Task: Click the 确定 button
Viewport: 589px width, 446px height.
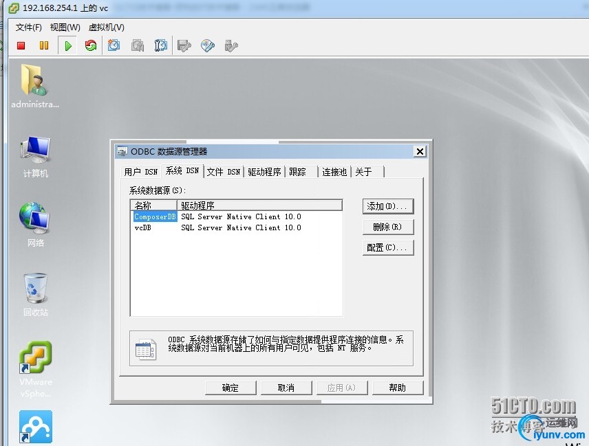Action: click(x=231, y=388)
